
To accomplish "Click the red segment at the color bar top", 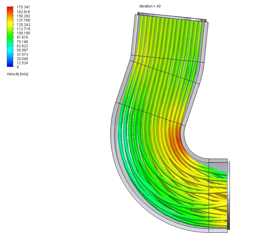I will click(x=9, y=7).
